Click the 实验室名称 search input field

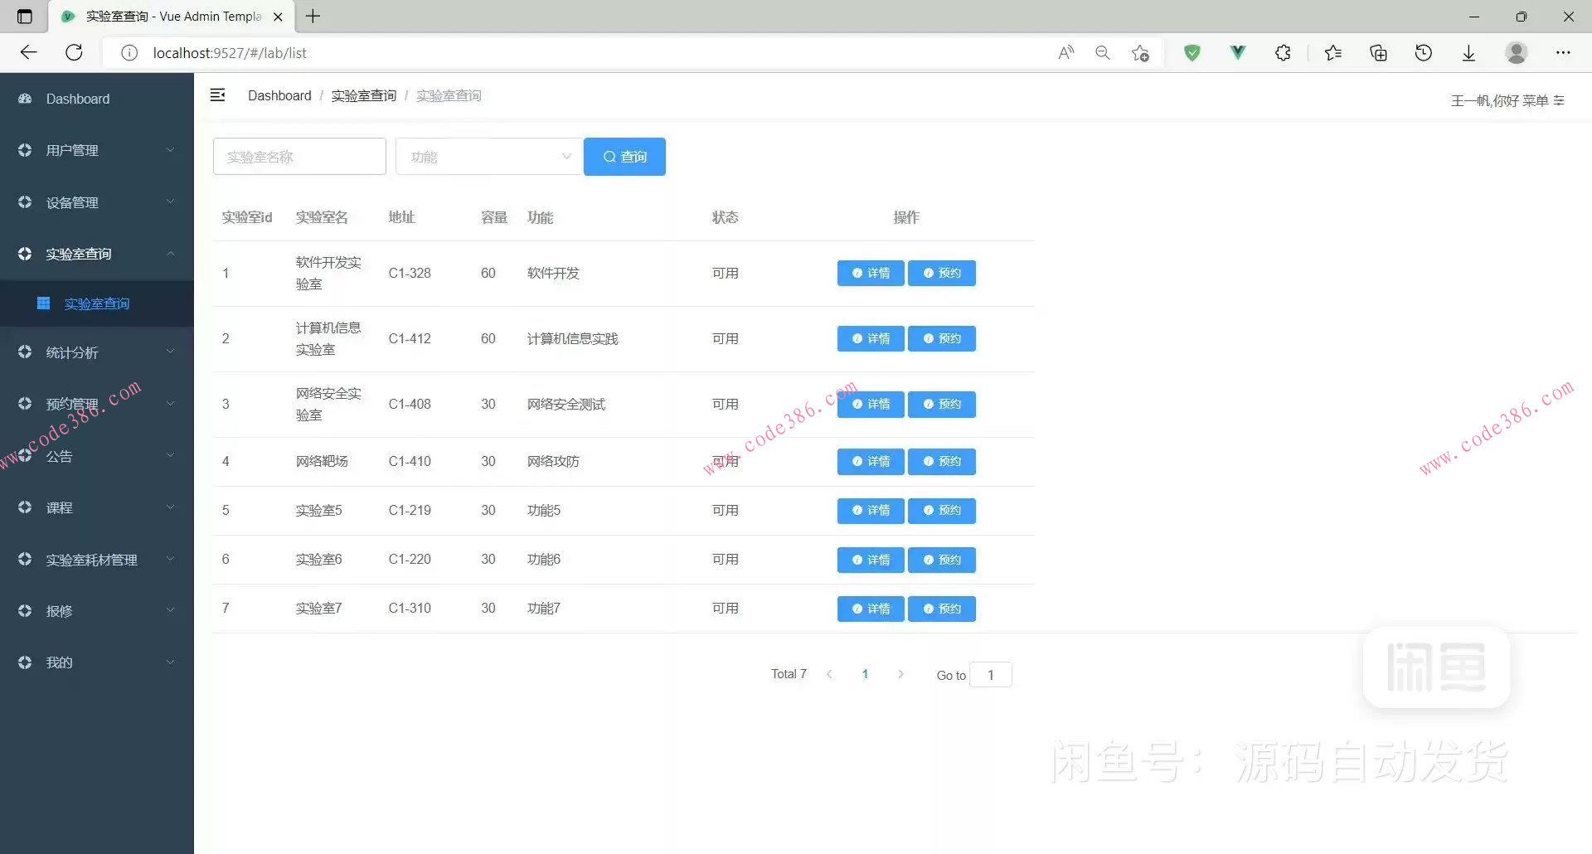(x=298, y=156)
